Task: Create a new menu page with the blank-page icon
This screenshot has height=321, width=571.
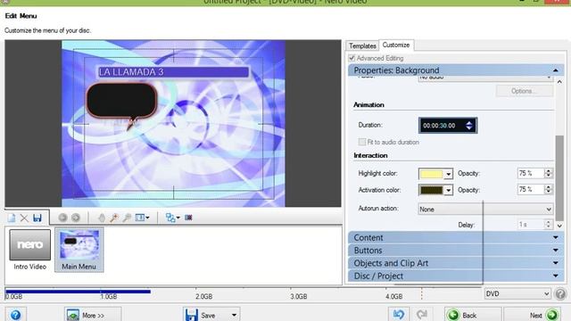Action: [x=12, y=218]
